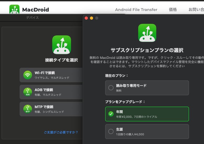Click the 1回限りの購入¥4,000 description
The width and height of the screenshot is (204, 144).
130,134
